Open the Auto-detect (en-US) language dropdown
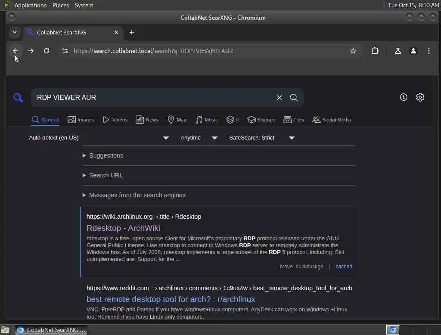The height and width of the screenshot is (335, 441). [x=99, y=138]
